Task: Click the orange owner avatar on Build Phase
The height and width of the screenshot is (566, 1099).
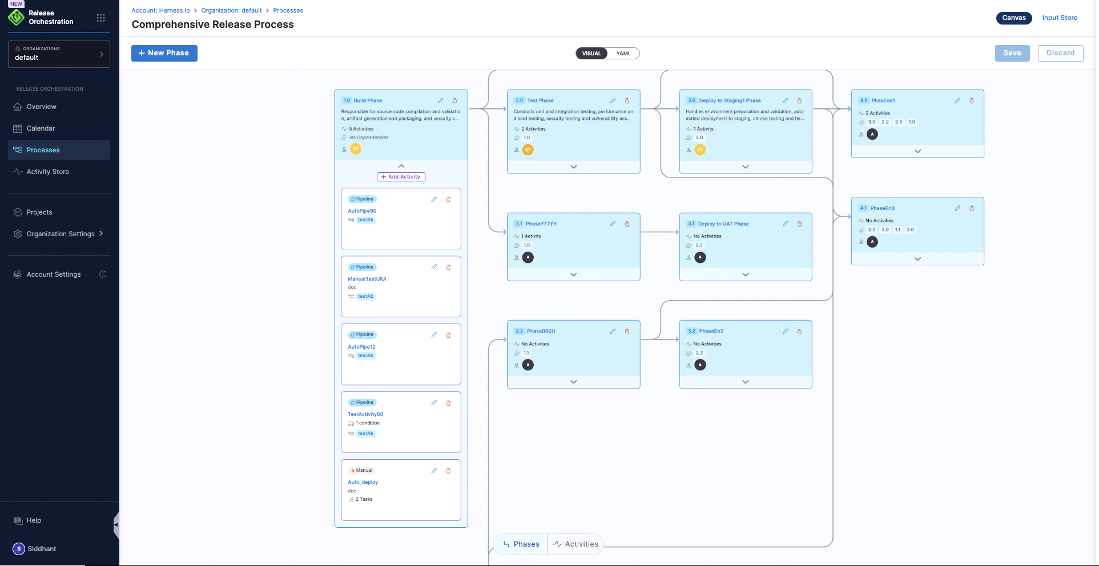Action: (356, 149)
